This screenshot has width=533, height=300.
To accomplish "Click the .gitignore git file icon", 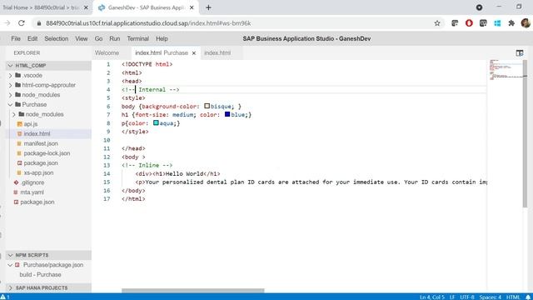I will [16, 182].
